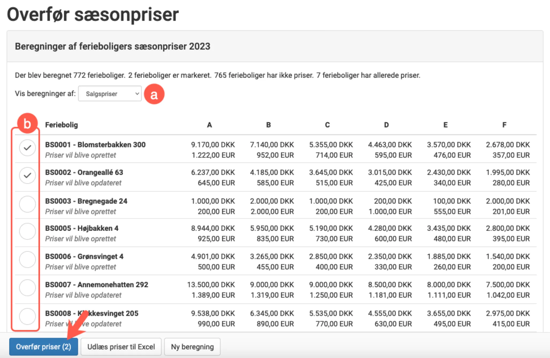Viewport: 550px width, 358px height.
Task: Click the section header 'Beregninger af ferieboligers sæsonpriser 2023'
Action: click(113, 46)
